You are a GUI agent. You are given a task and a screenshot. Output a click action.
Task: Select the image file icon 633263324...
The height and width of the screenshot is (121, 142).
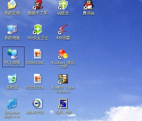pyautogui.click(x=38, y=79)
